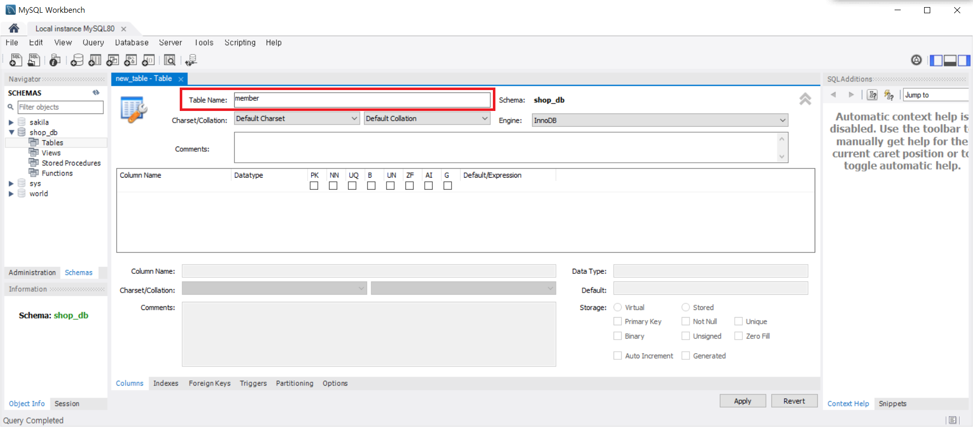This screenshot has height=427, width=973.
Task: Create a new view toolbar icon
Action: [x=113, y=60]
